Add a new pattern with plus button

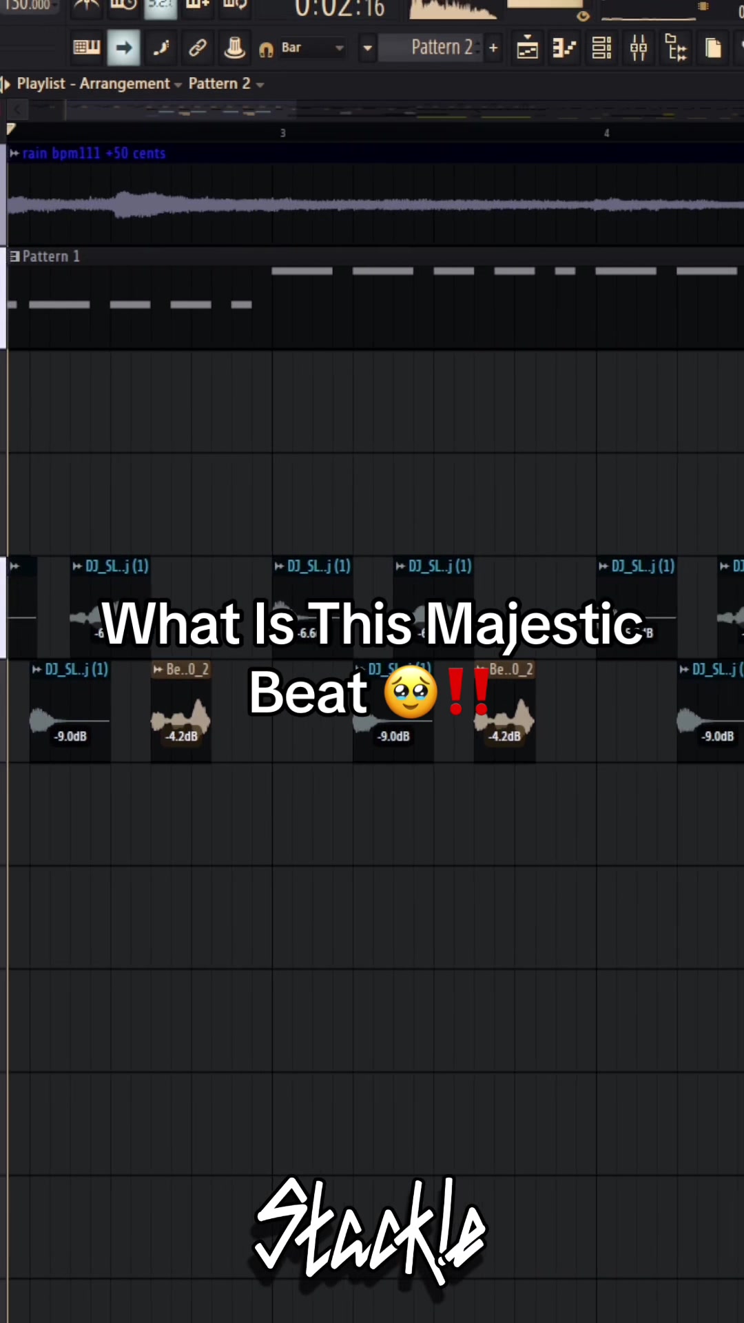pos(493,48)
